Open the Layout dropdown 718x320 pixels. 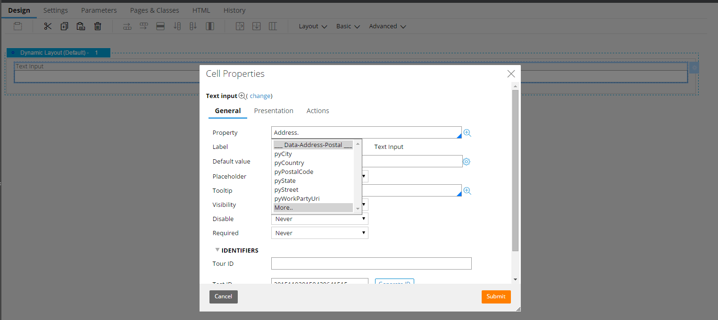312,26
